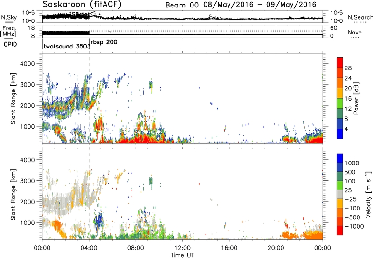373x258 pixels.
Task: Click the yellow 16-20 dB segment of Power color bar
Action: pos(340,93)
